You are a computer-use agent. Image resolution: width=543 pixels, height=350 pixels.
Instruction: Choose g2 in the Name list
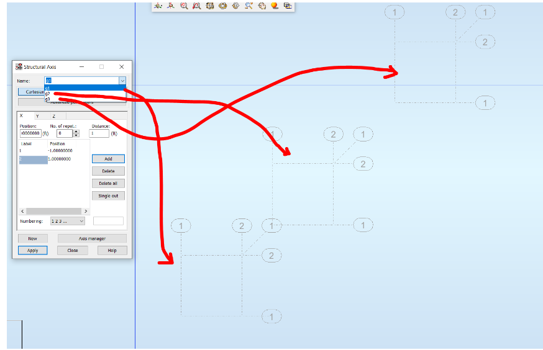tap(85, 93)
